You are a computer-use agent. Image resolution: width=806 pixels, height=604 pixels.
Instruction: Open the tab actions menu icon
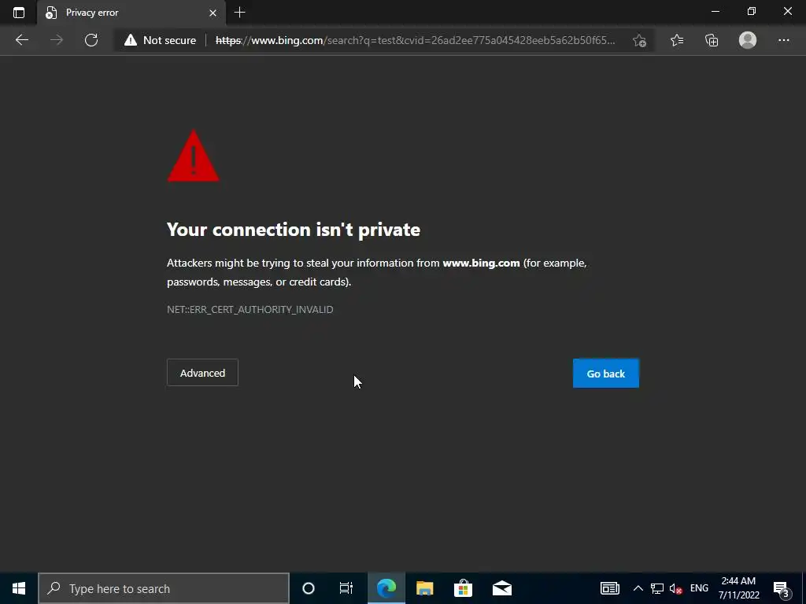pos(19,13)
